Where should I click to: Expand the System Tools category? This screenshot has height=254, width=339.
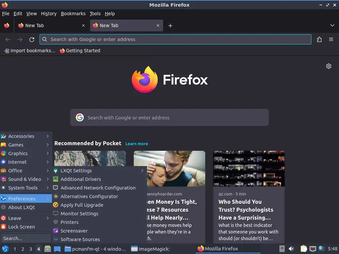[x=26, y=188]
